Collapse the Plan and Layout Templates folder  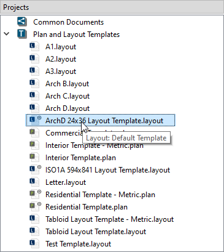click(x=7, y=34)
